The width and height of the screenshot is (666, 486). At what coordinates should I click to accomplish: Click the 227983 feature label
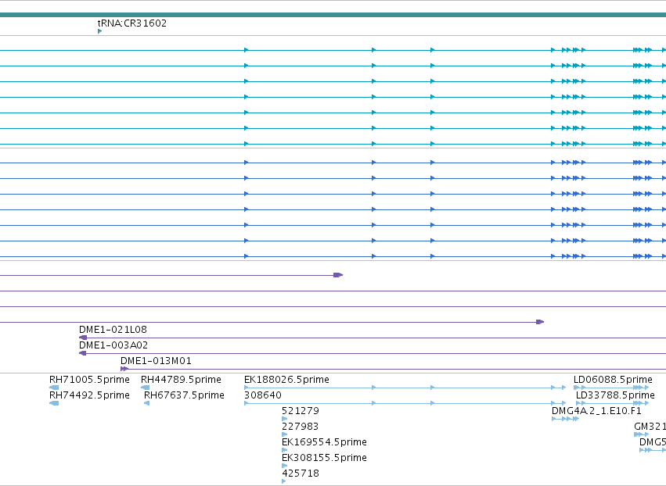300,427
